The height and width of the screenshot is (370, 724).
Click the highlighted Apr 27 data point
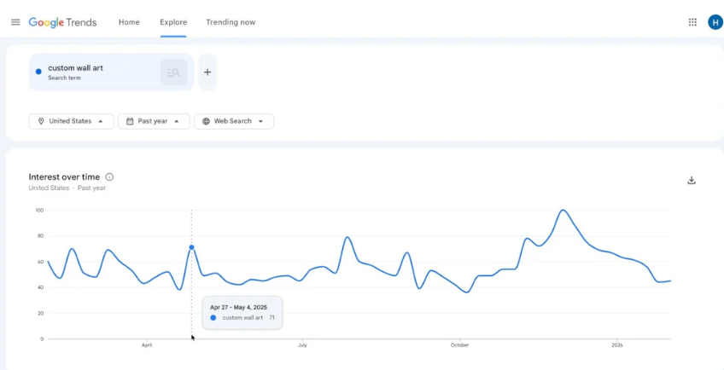[191, 247]
